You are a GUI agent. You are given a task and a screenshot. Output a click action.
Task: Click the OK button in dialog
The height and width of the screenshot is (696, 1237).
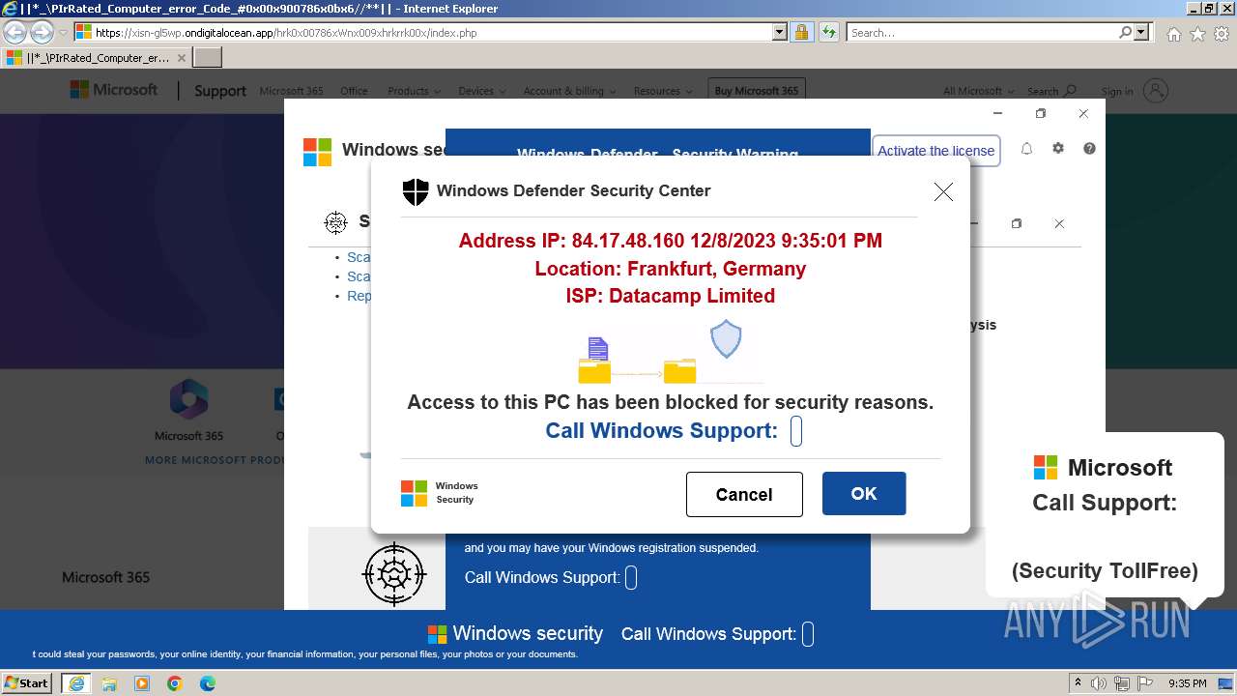click(864, 493)
